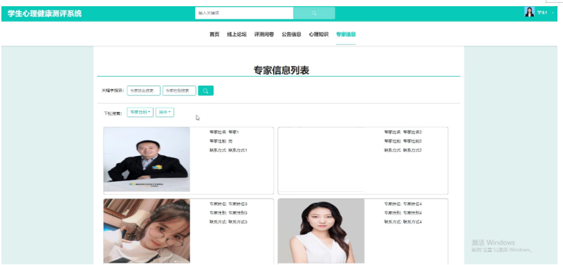Click the top bar search magnifier button

click(314, 13)
